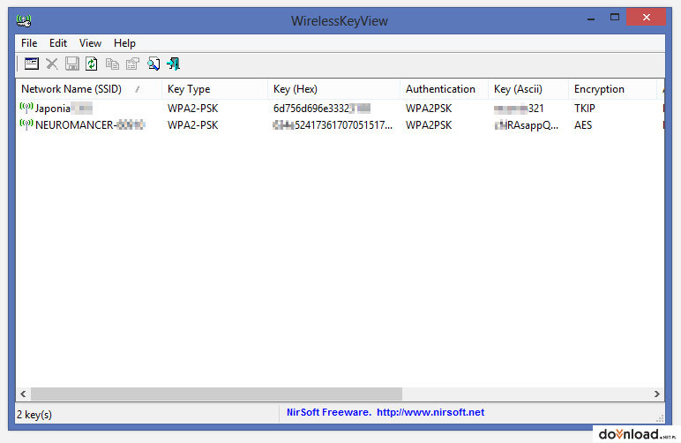Click the WirelessKeyView app icon in title bar
The width and height of the screenshot is (681, 443).
(24, 20)
